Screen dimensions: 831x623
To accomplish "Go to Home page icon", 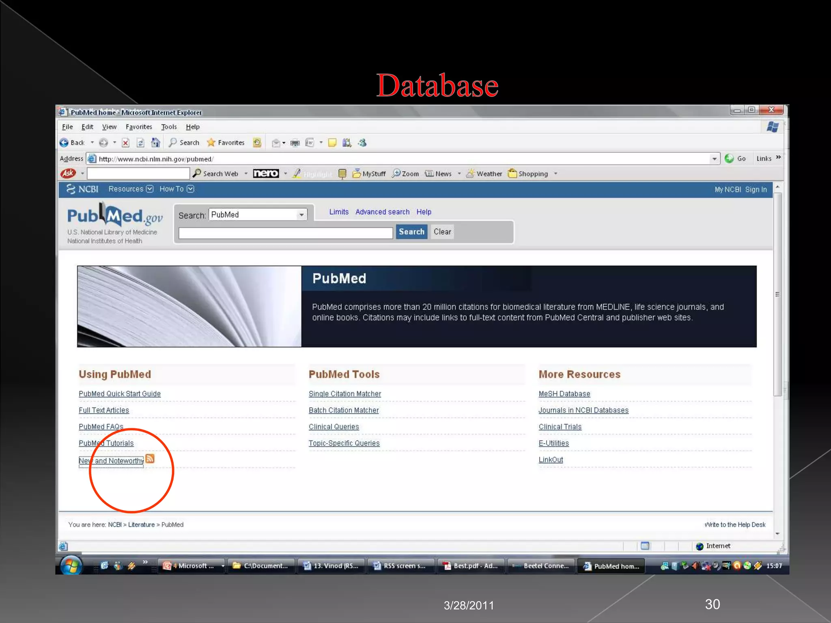I will click(x=155, y=143).
